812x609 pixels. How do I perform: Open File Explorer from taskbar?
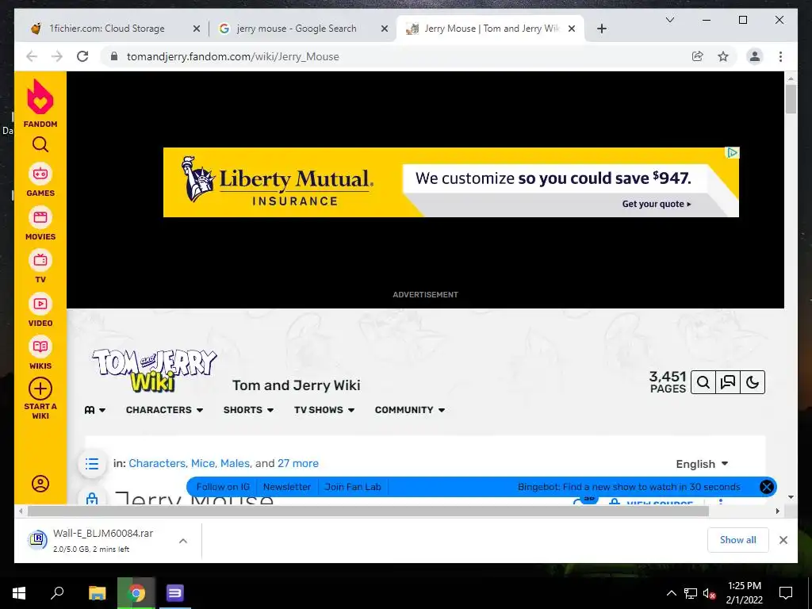pos(97,593)
